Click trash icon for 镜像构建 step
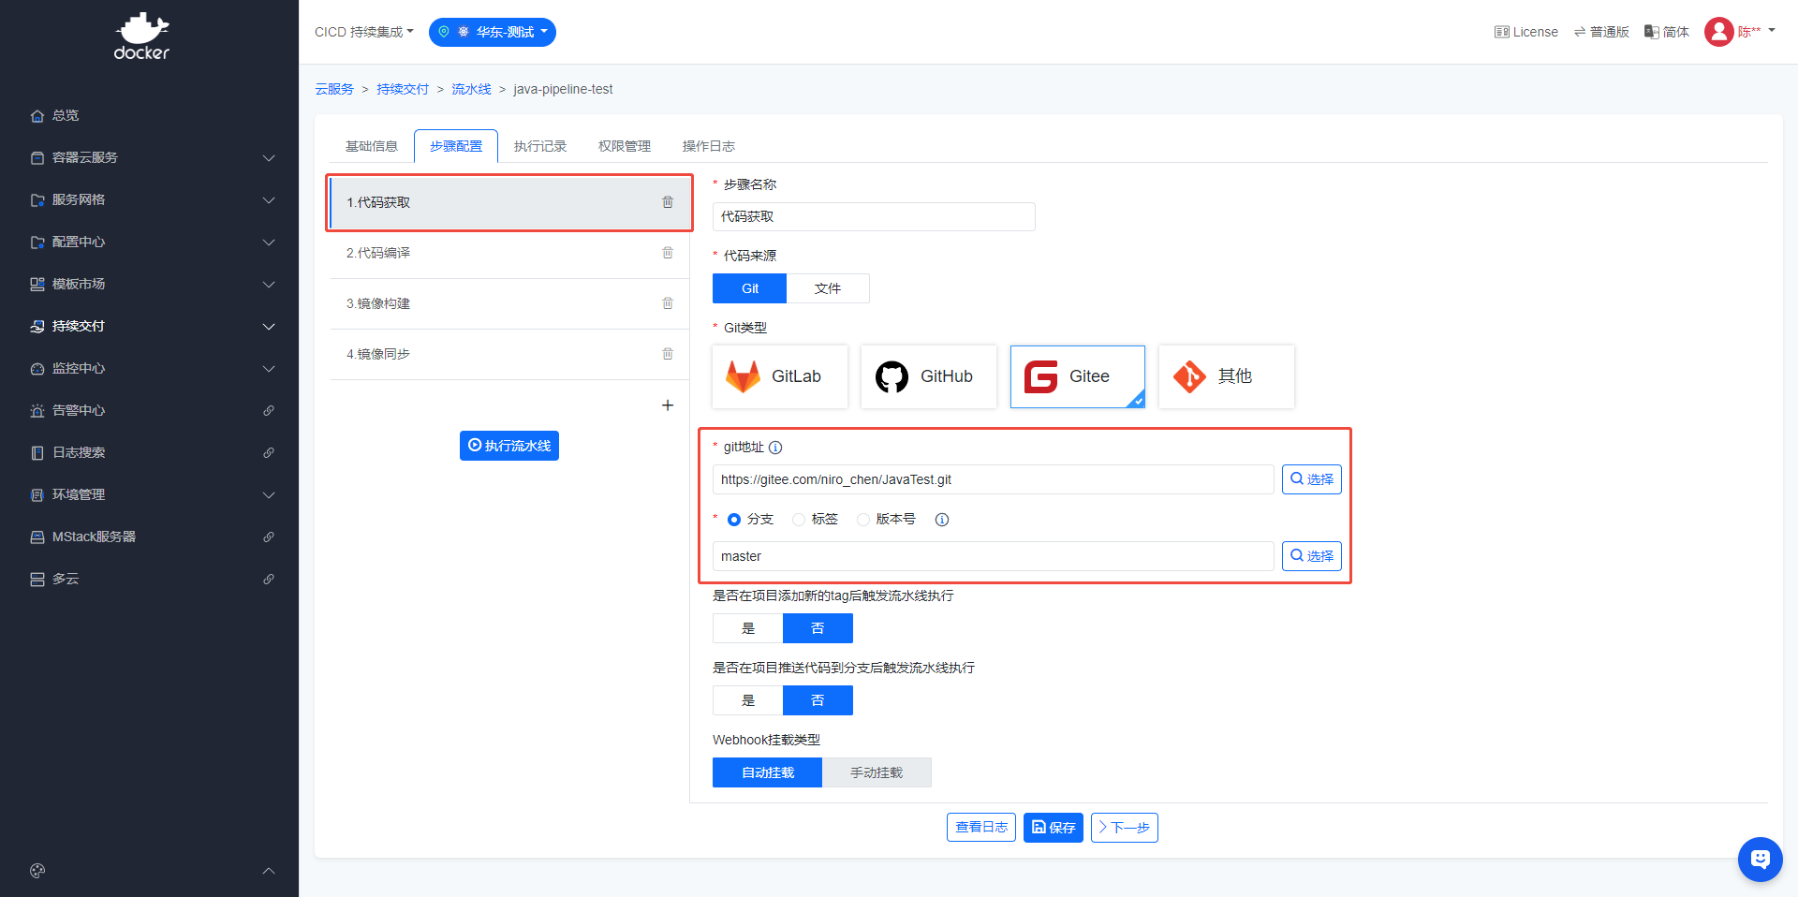1798x897 pixels. [x=668, y=303]
